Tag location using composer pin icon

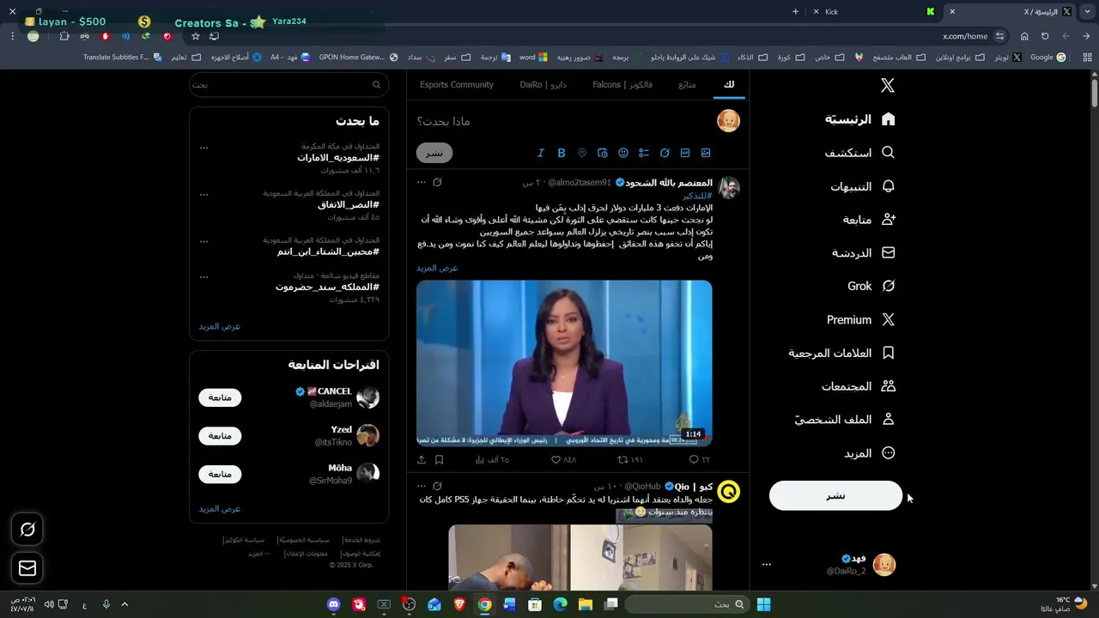tap(582, 153)
